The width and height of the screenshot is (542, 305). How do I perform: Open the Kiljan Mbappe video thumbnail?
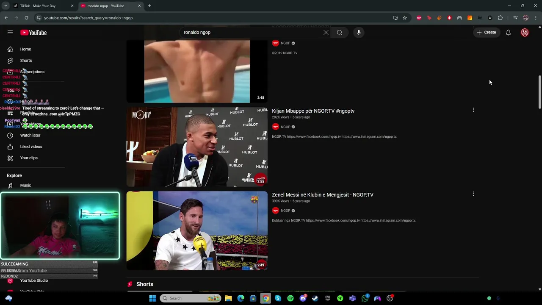pyautogui.click(x=197, y=147)
